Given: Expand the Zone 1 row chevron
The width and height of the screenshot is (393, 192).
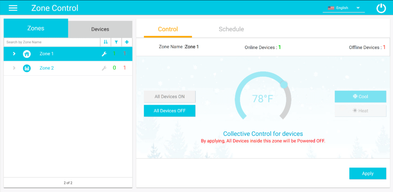Looking at the screenshot, I should [14, 54].
